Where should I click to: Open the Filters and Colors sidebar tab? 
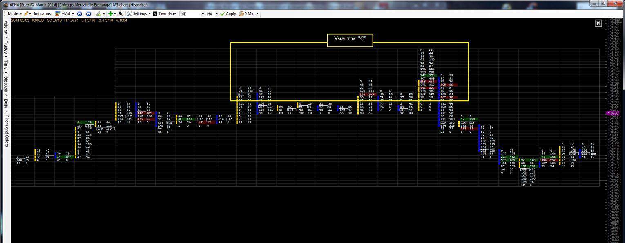coord(6,131)
